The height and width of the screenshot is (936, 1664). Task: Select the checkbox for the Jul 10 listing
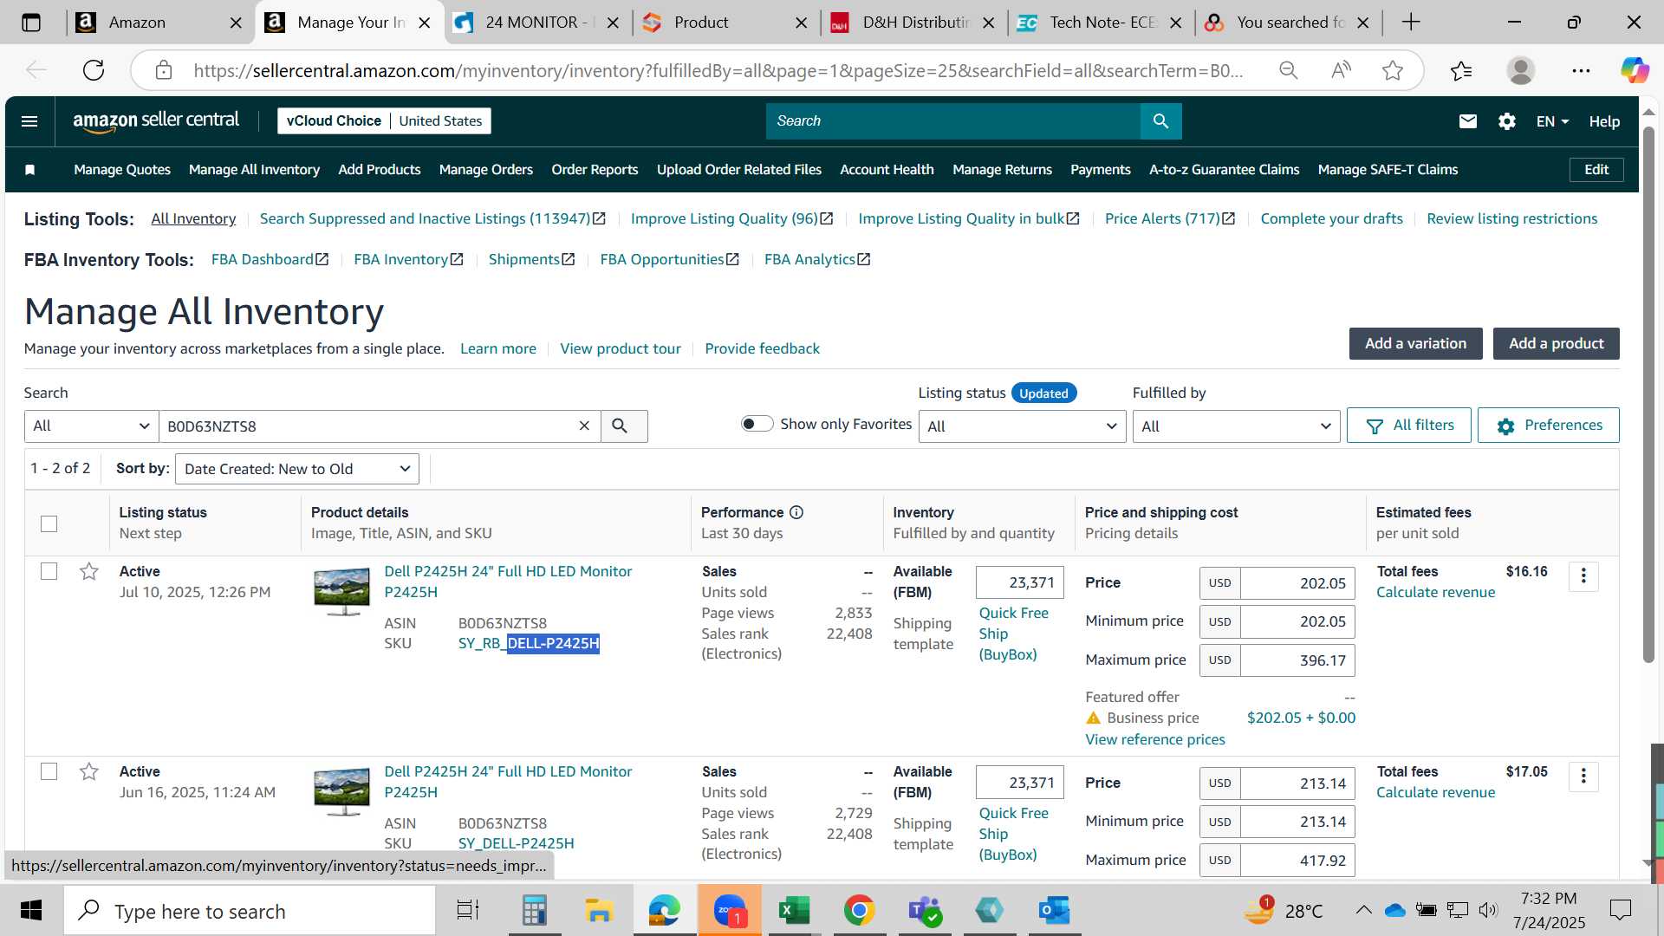49,571
